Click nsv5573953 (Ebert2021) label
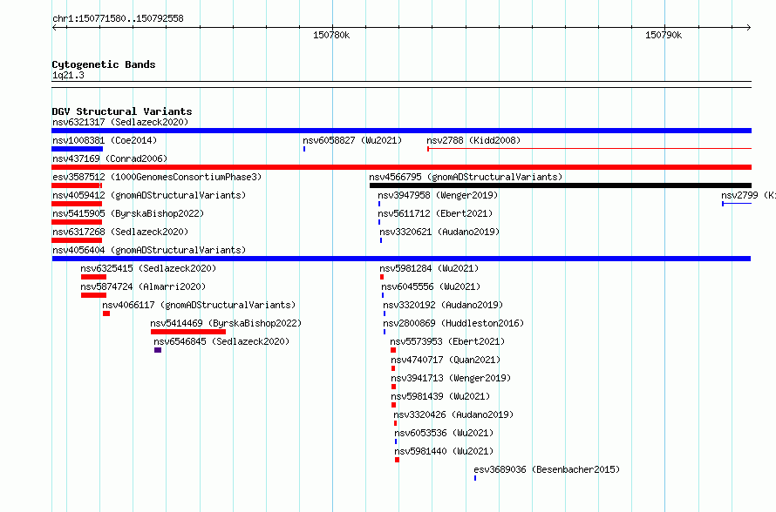 point(447,341)
